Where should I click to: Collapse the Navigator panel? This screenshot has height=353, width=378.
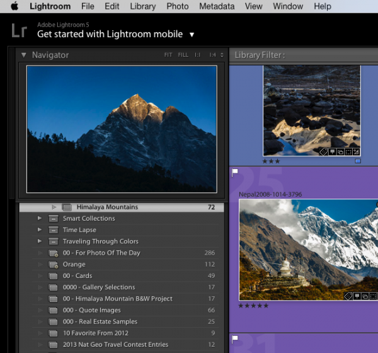coord(23,55)
